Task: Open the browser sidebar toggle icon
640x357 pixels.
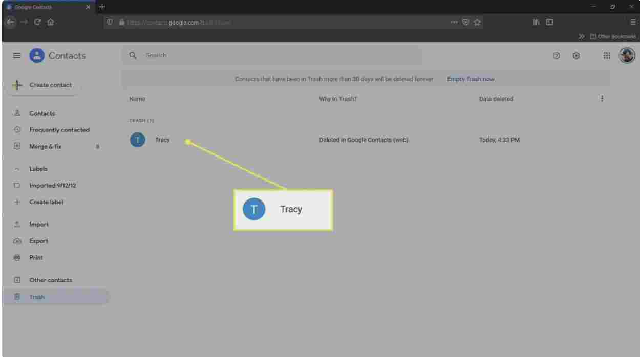Action: [549, 22]
